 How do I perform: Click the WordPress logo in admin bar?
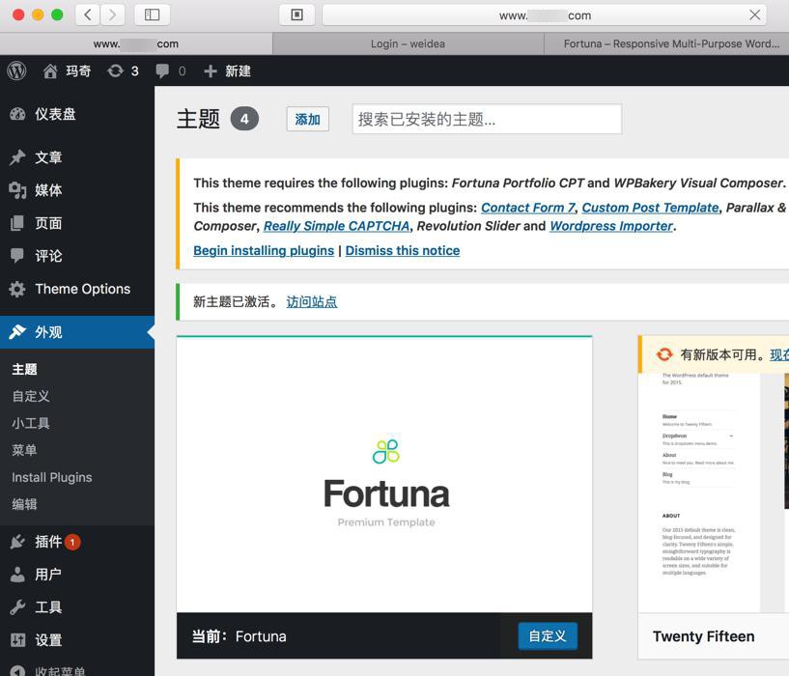(x=16, y=70)
